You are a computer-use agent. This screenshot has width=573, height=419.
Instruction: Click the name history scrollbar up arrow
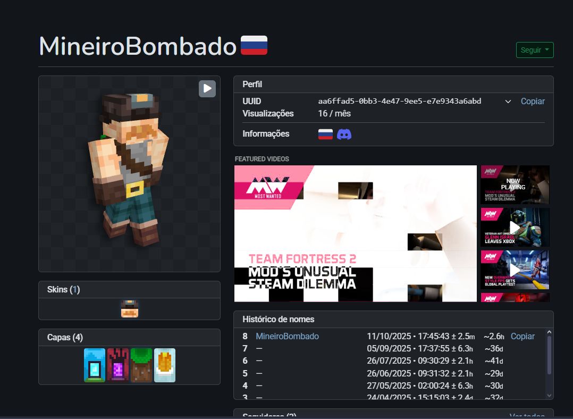[x=549, y=332]
